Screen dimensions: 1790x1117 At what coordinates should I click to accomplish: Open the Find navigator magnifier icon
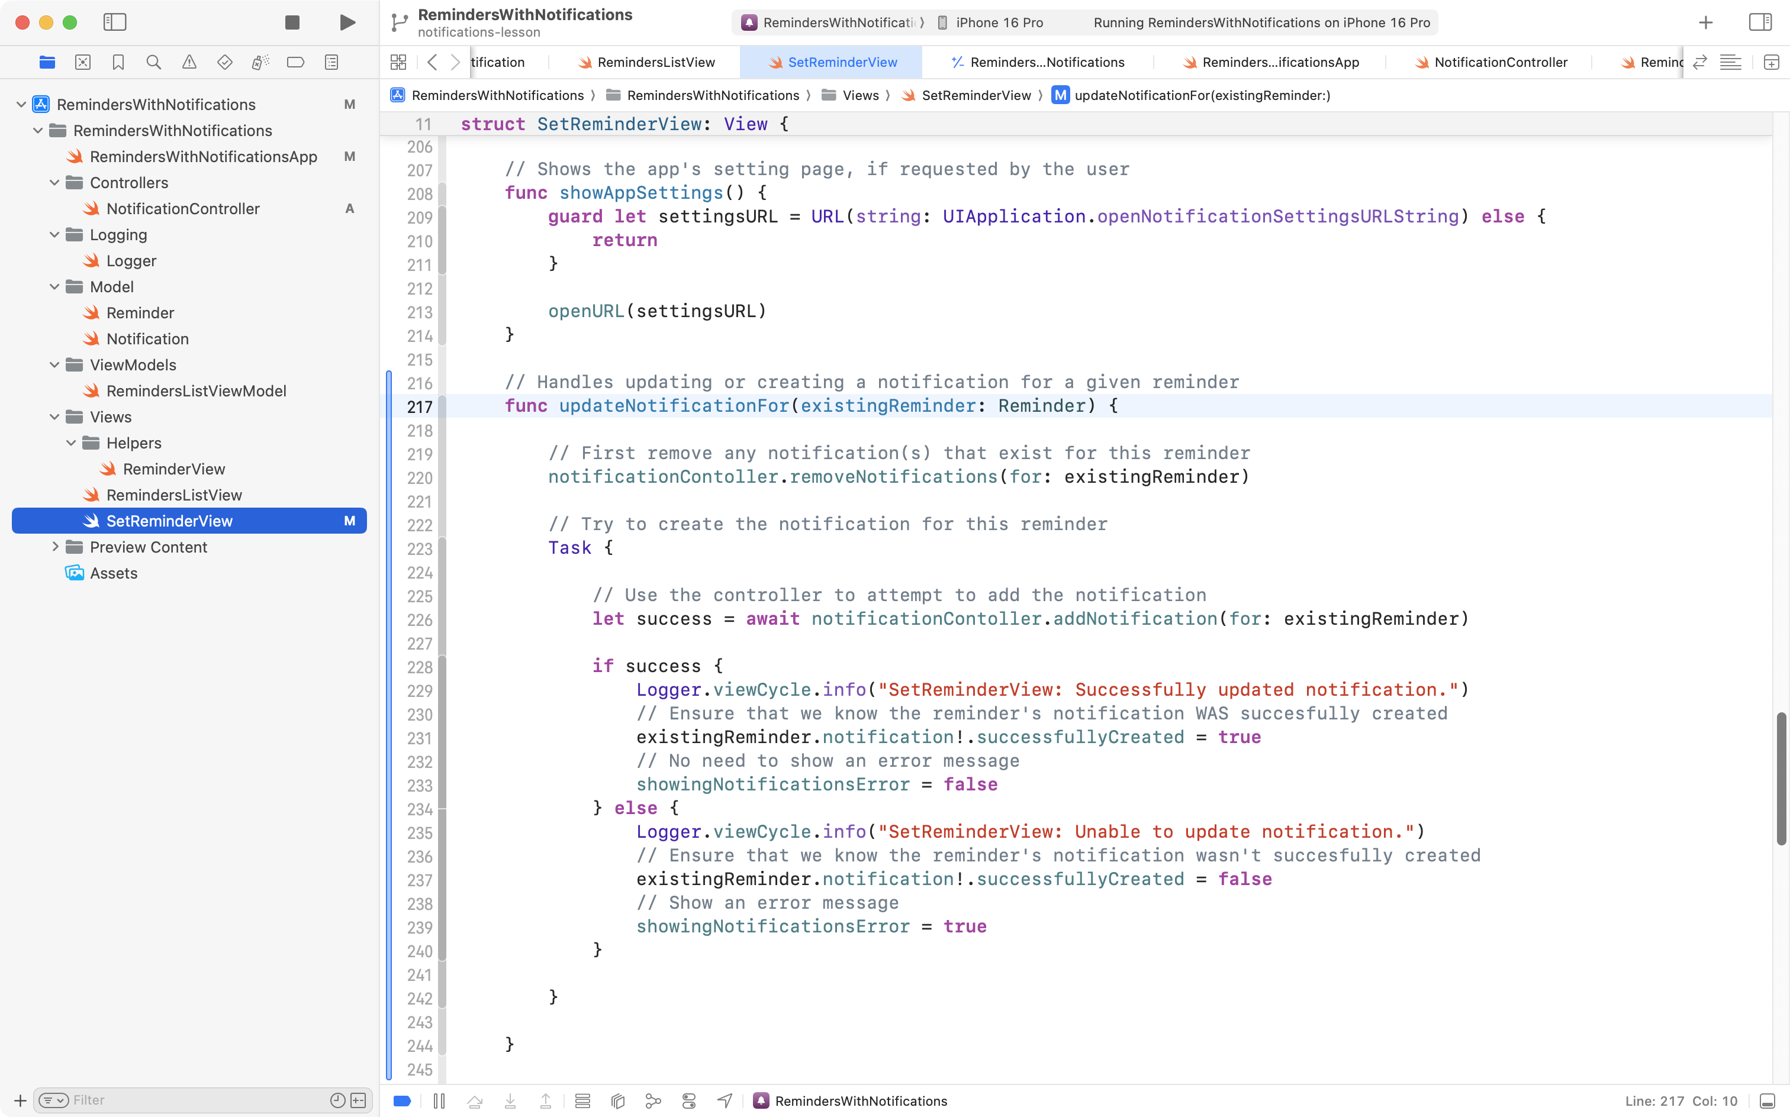click(154, 62)
